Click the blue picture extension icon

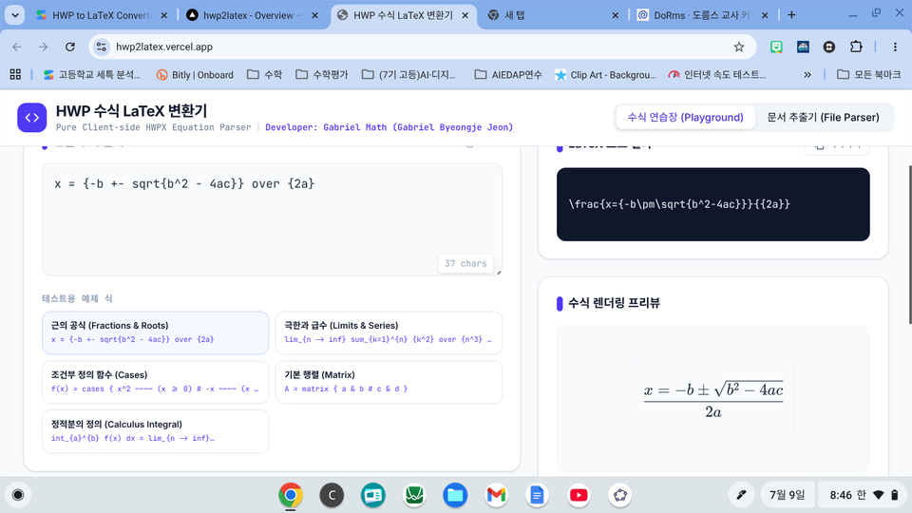(804, 47)
